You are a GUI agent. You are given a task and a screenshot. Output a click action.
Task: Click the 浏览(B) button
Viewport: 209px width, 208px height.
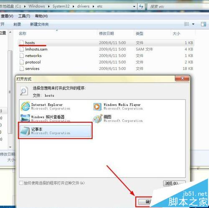click(174, 183)
